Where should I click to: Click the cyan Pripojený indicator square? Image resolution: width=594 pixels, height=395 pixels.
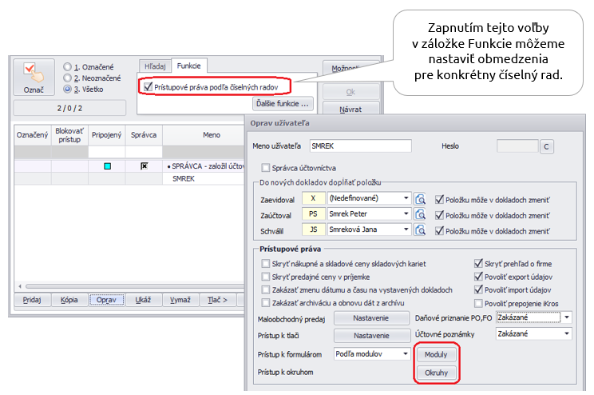108,166
